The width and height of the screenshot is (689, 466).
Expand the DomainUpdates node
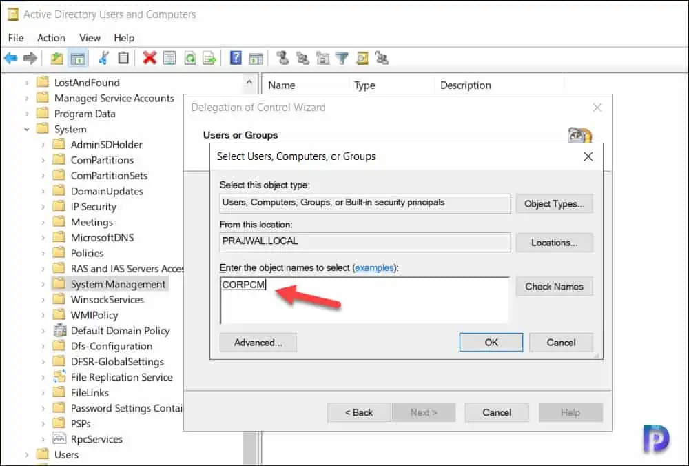coord(43,191)
